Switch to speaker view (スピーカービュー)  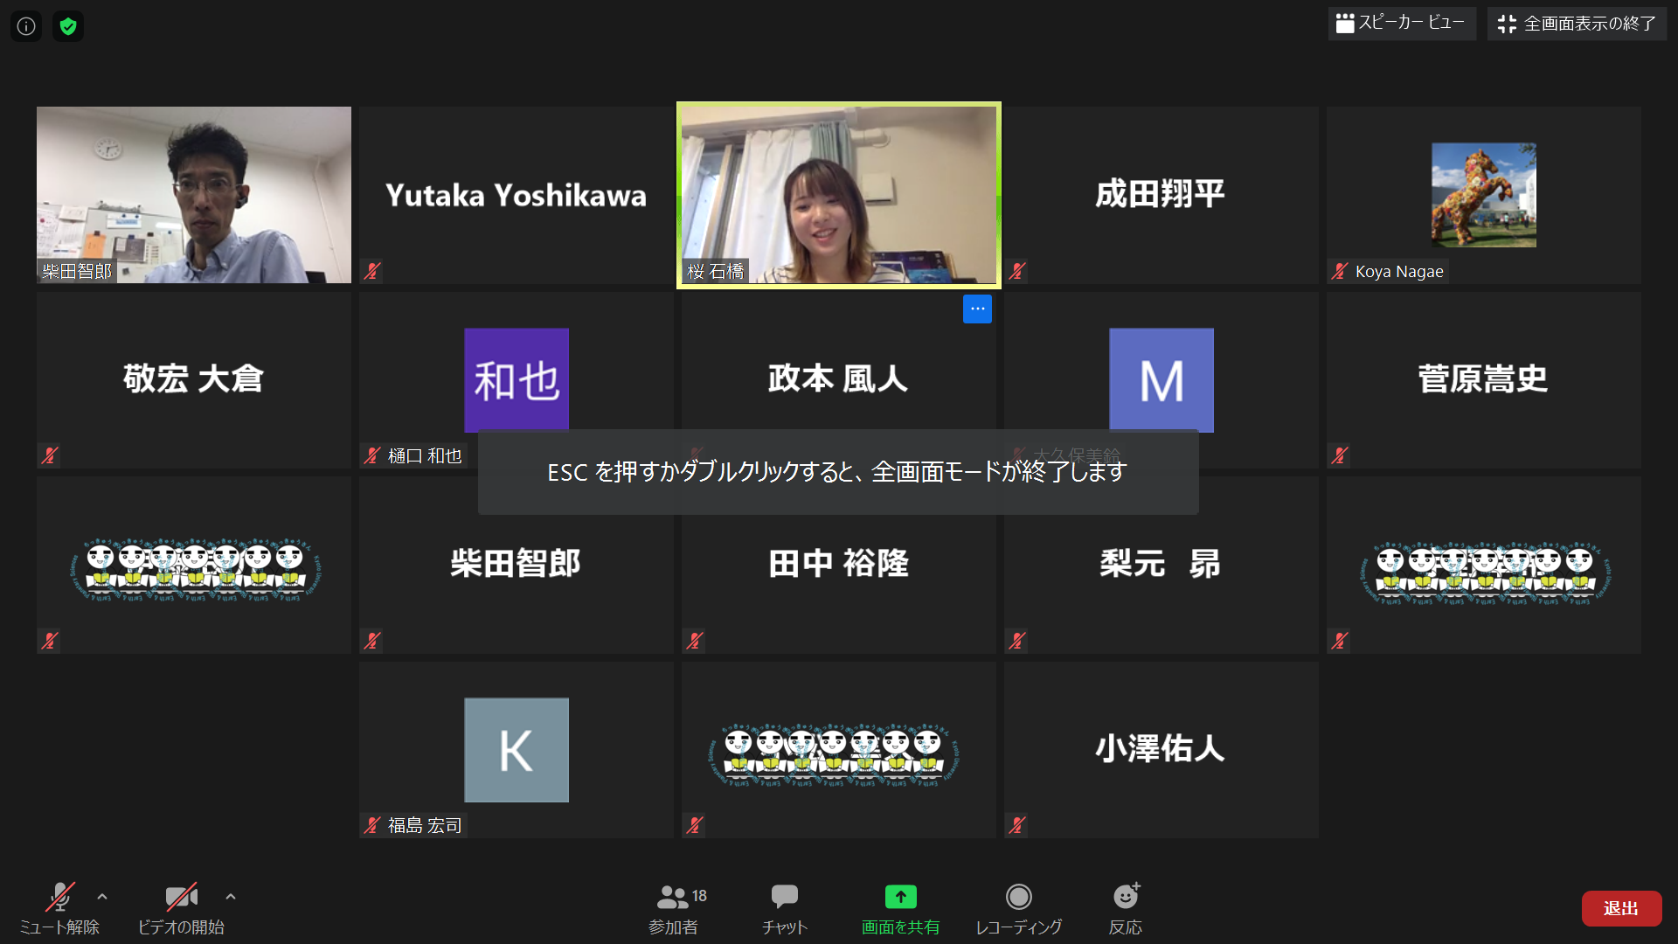pyautogui.click(x=1401, y=24)
